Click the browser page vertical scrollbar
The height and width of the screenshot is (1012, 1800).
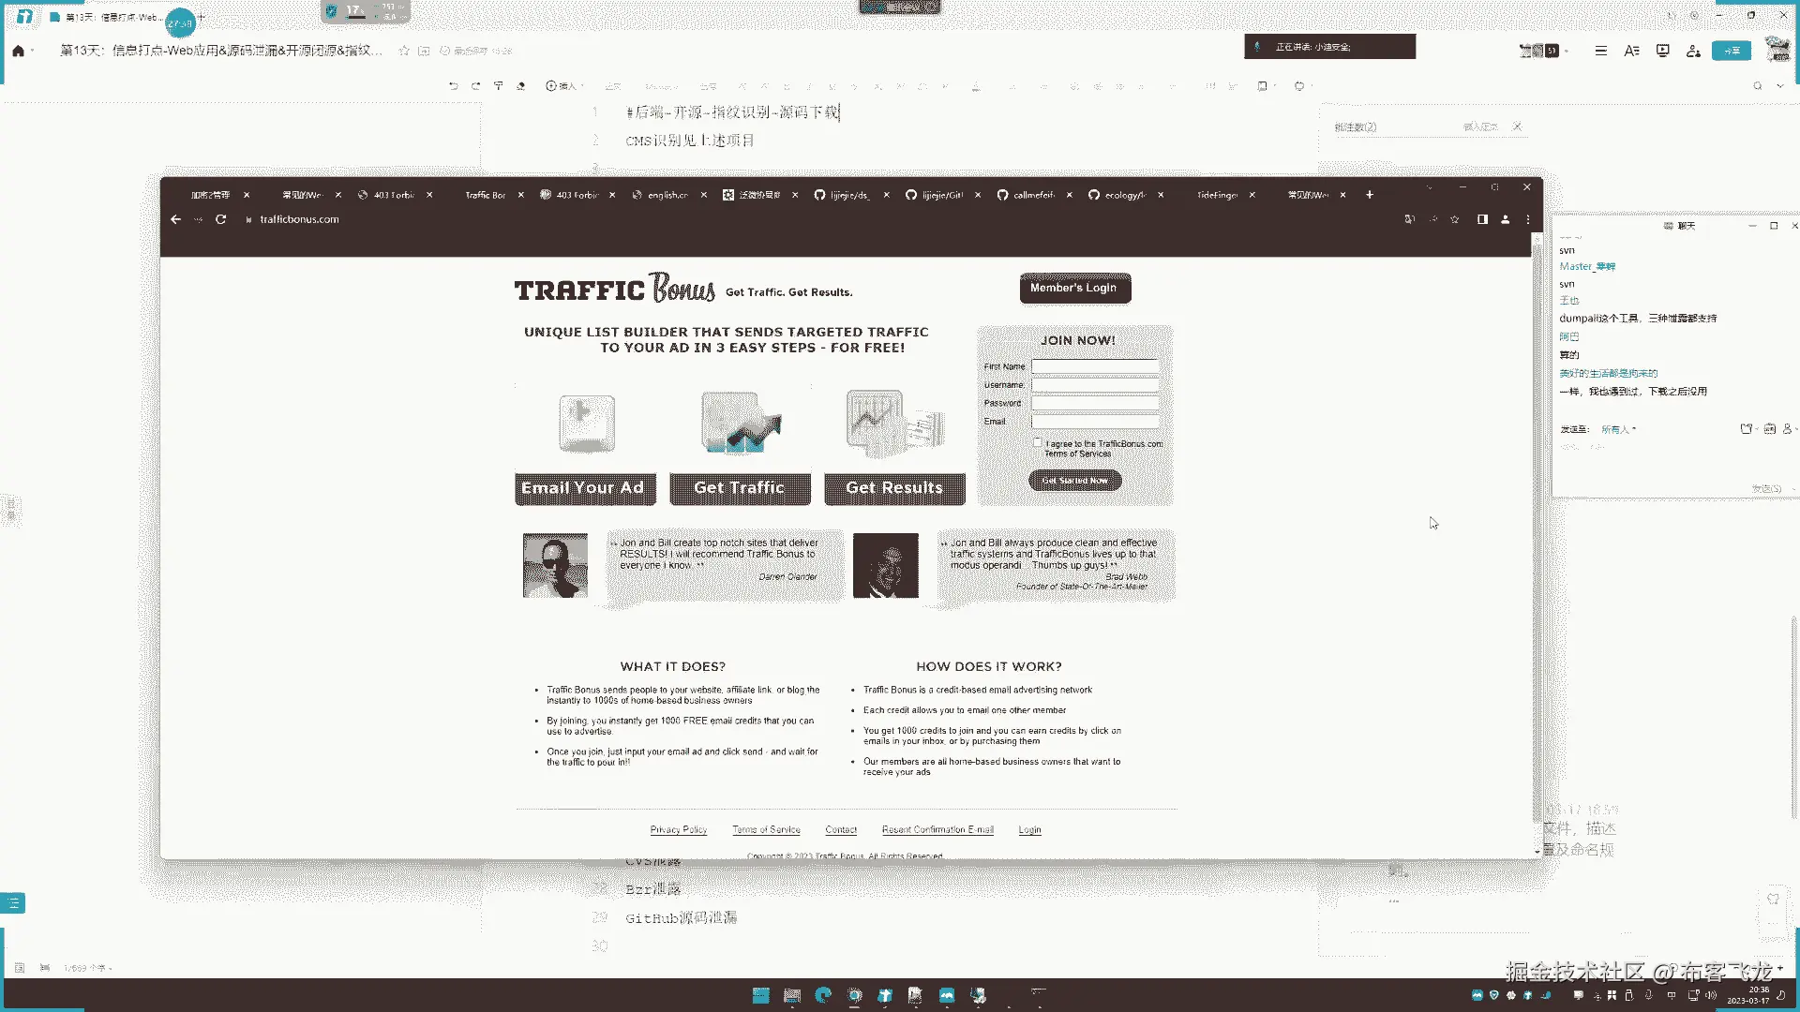pos(1537,525)
